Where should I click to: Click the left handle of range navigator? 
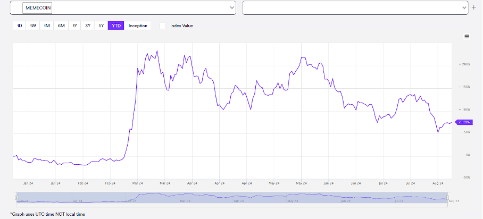pos(18,197)
